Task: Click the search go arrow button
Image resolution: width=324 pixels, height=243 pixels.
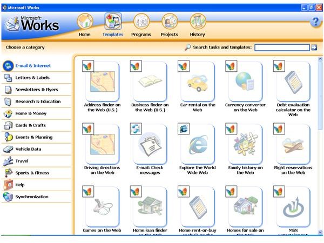Action: pyautogui.click(x=314, y=48)
